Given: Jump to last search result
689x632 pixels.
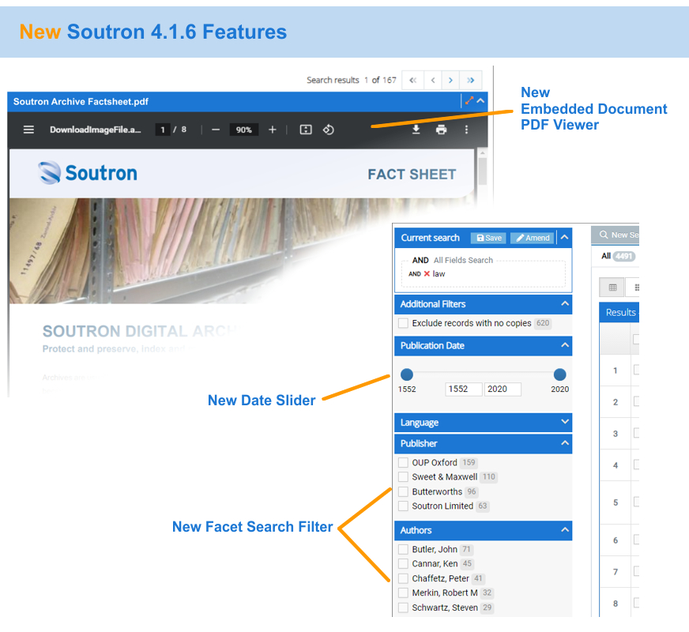Looking at the screenshot, I should tap(471, 80).
